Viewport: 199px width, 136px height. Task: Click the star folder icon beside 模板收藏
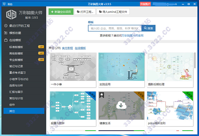click(6, 33)
